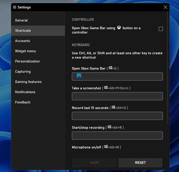179x172 pixels.
Task: Click the CONTROLLER section heading
Action: point(83,19)
